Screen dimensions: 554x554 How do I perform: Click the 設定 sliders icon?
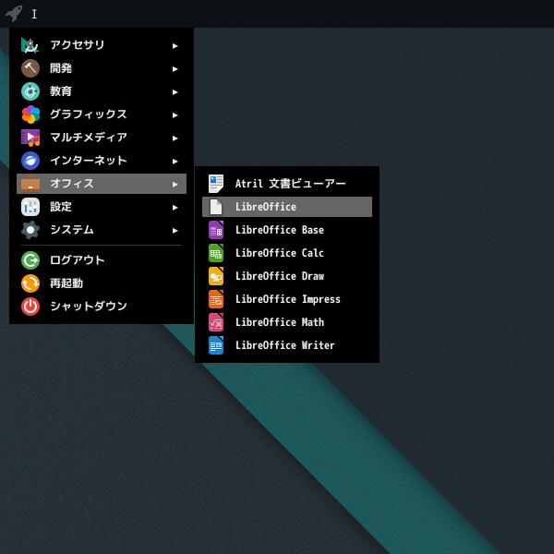pos(30,207)
